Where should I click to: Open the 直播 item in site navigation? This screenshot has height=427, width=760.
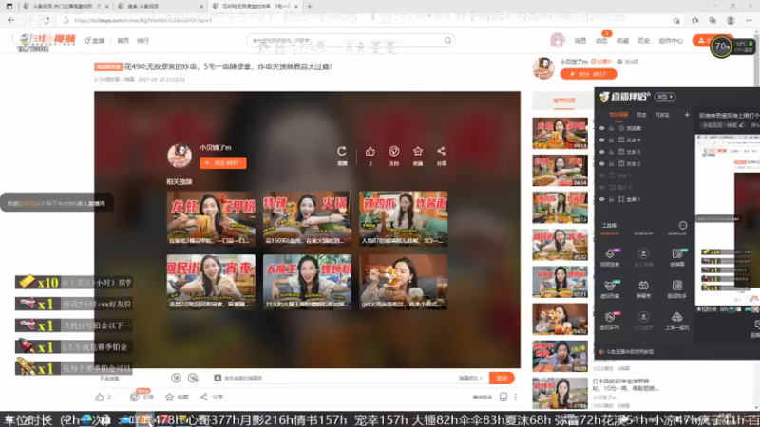tap(94, 41)
